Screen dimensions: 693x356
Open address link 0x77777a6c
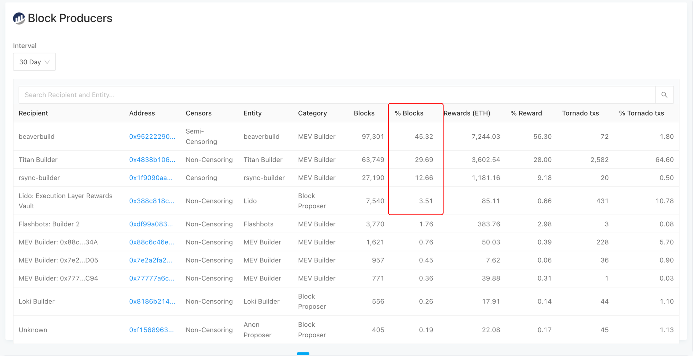(x=151, y=278)
